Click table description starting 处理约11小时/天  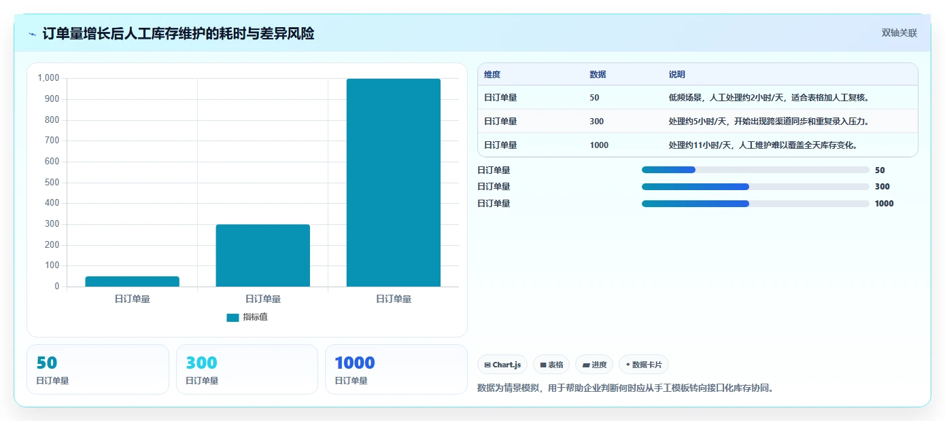[763, 145]
